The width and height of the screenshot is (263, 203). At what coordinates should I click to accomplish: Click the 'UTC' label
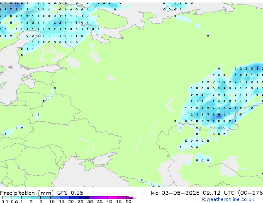(x=229, y=193)
